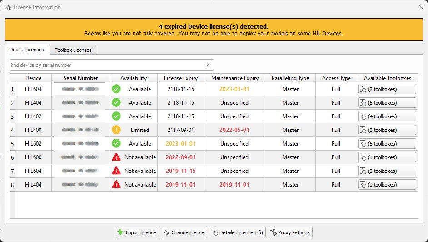Click the green check icon for HIL604 row 1

[116, 89]
